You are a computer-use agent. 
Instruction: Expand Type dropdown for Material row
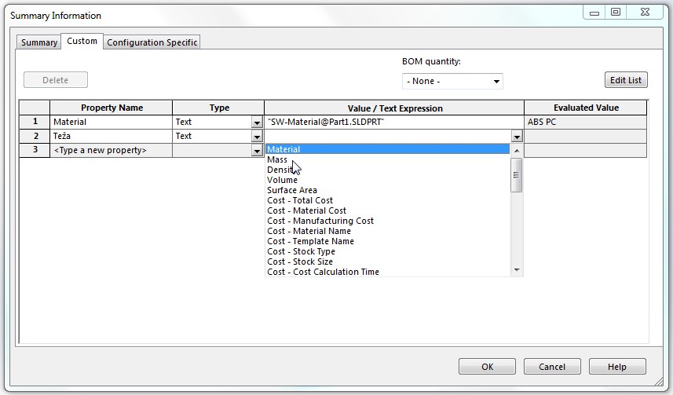coord(257,123)
